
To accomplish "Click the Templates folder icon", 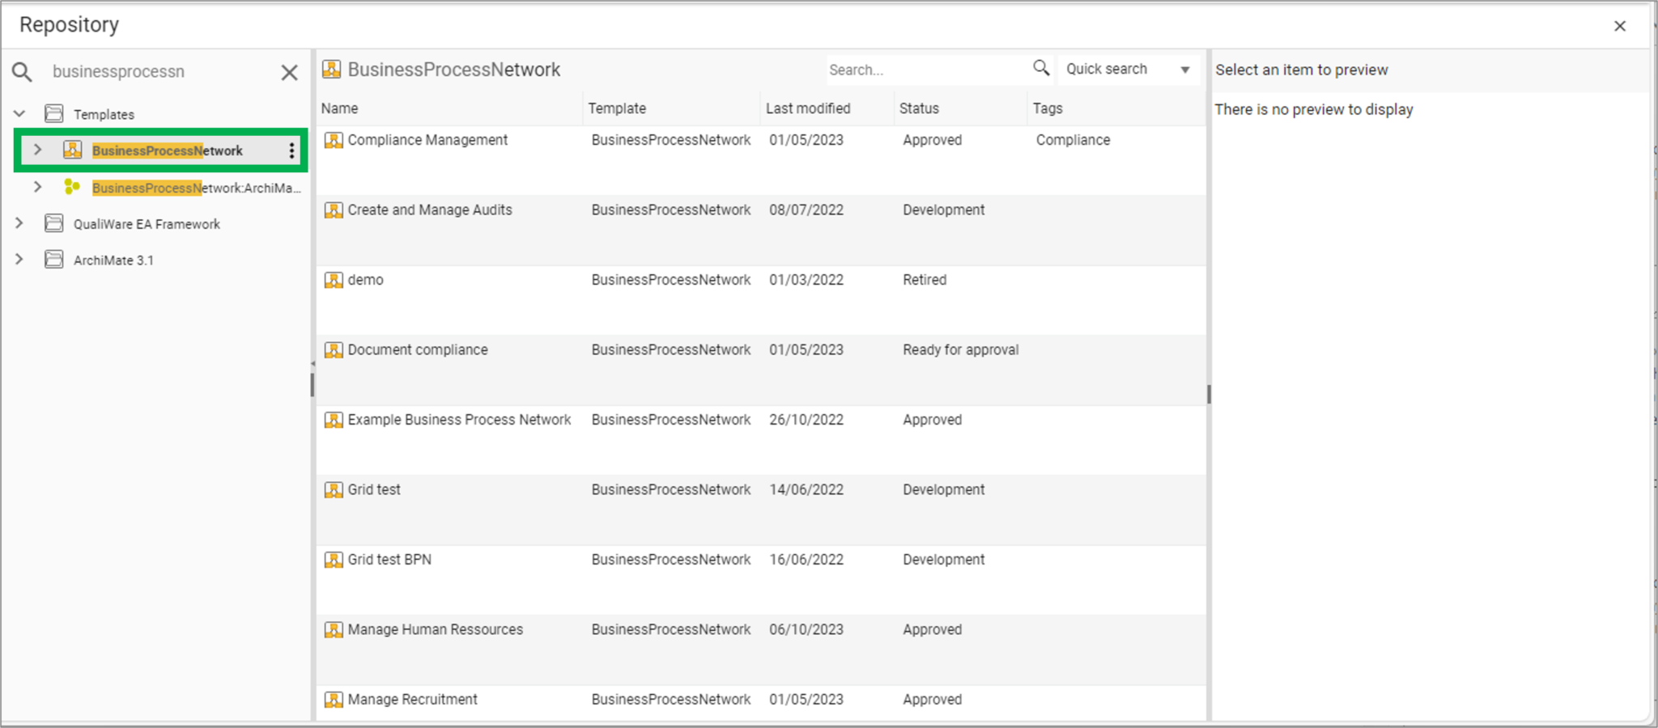I will click(53, 113).
